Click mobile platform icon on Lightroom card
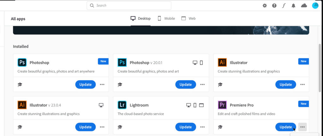The height and width of the screenshot is (136, 323). (x=195, y=105)
